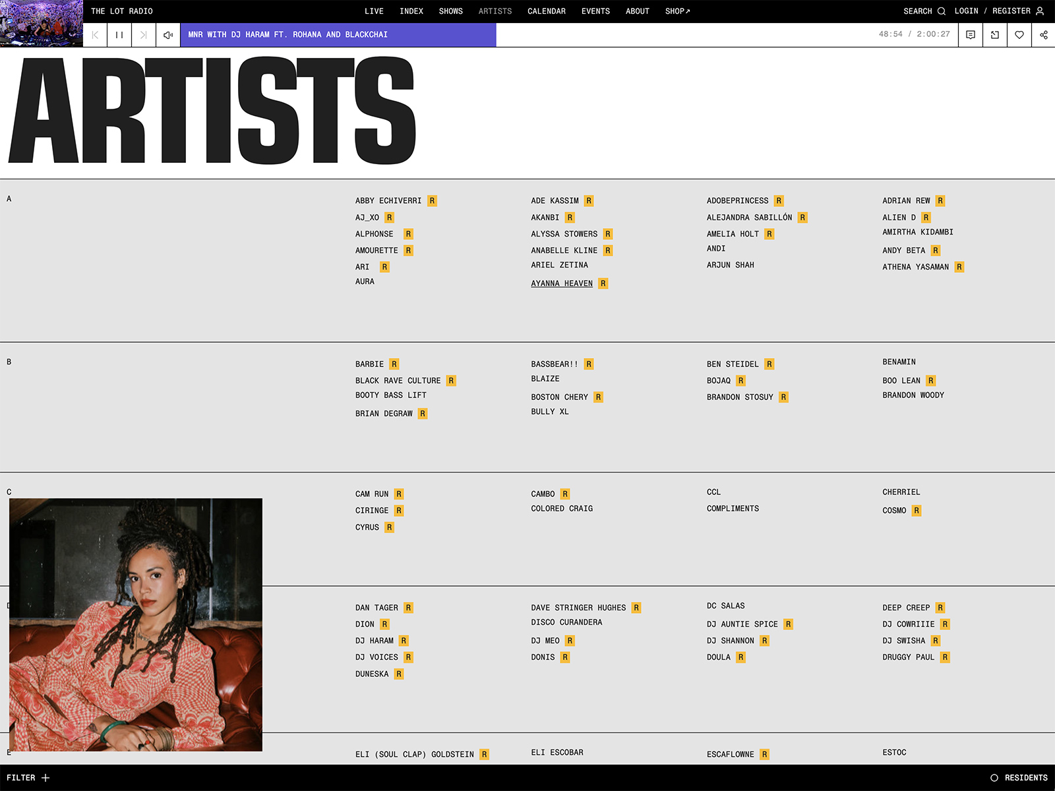Share the currently playing show
This screenshot has width=1055, height=791.
coord(1043,35)
